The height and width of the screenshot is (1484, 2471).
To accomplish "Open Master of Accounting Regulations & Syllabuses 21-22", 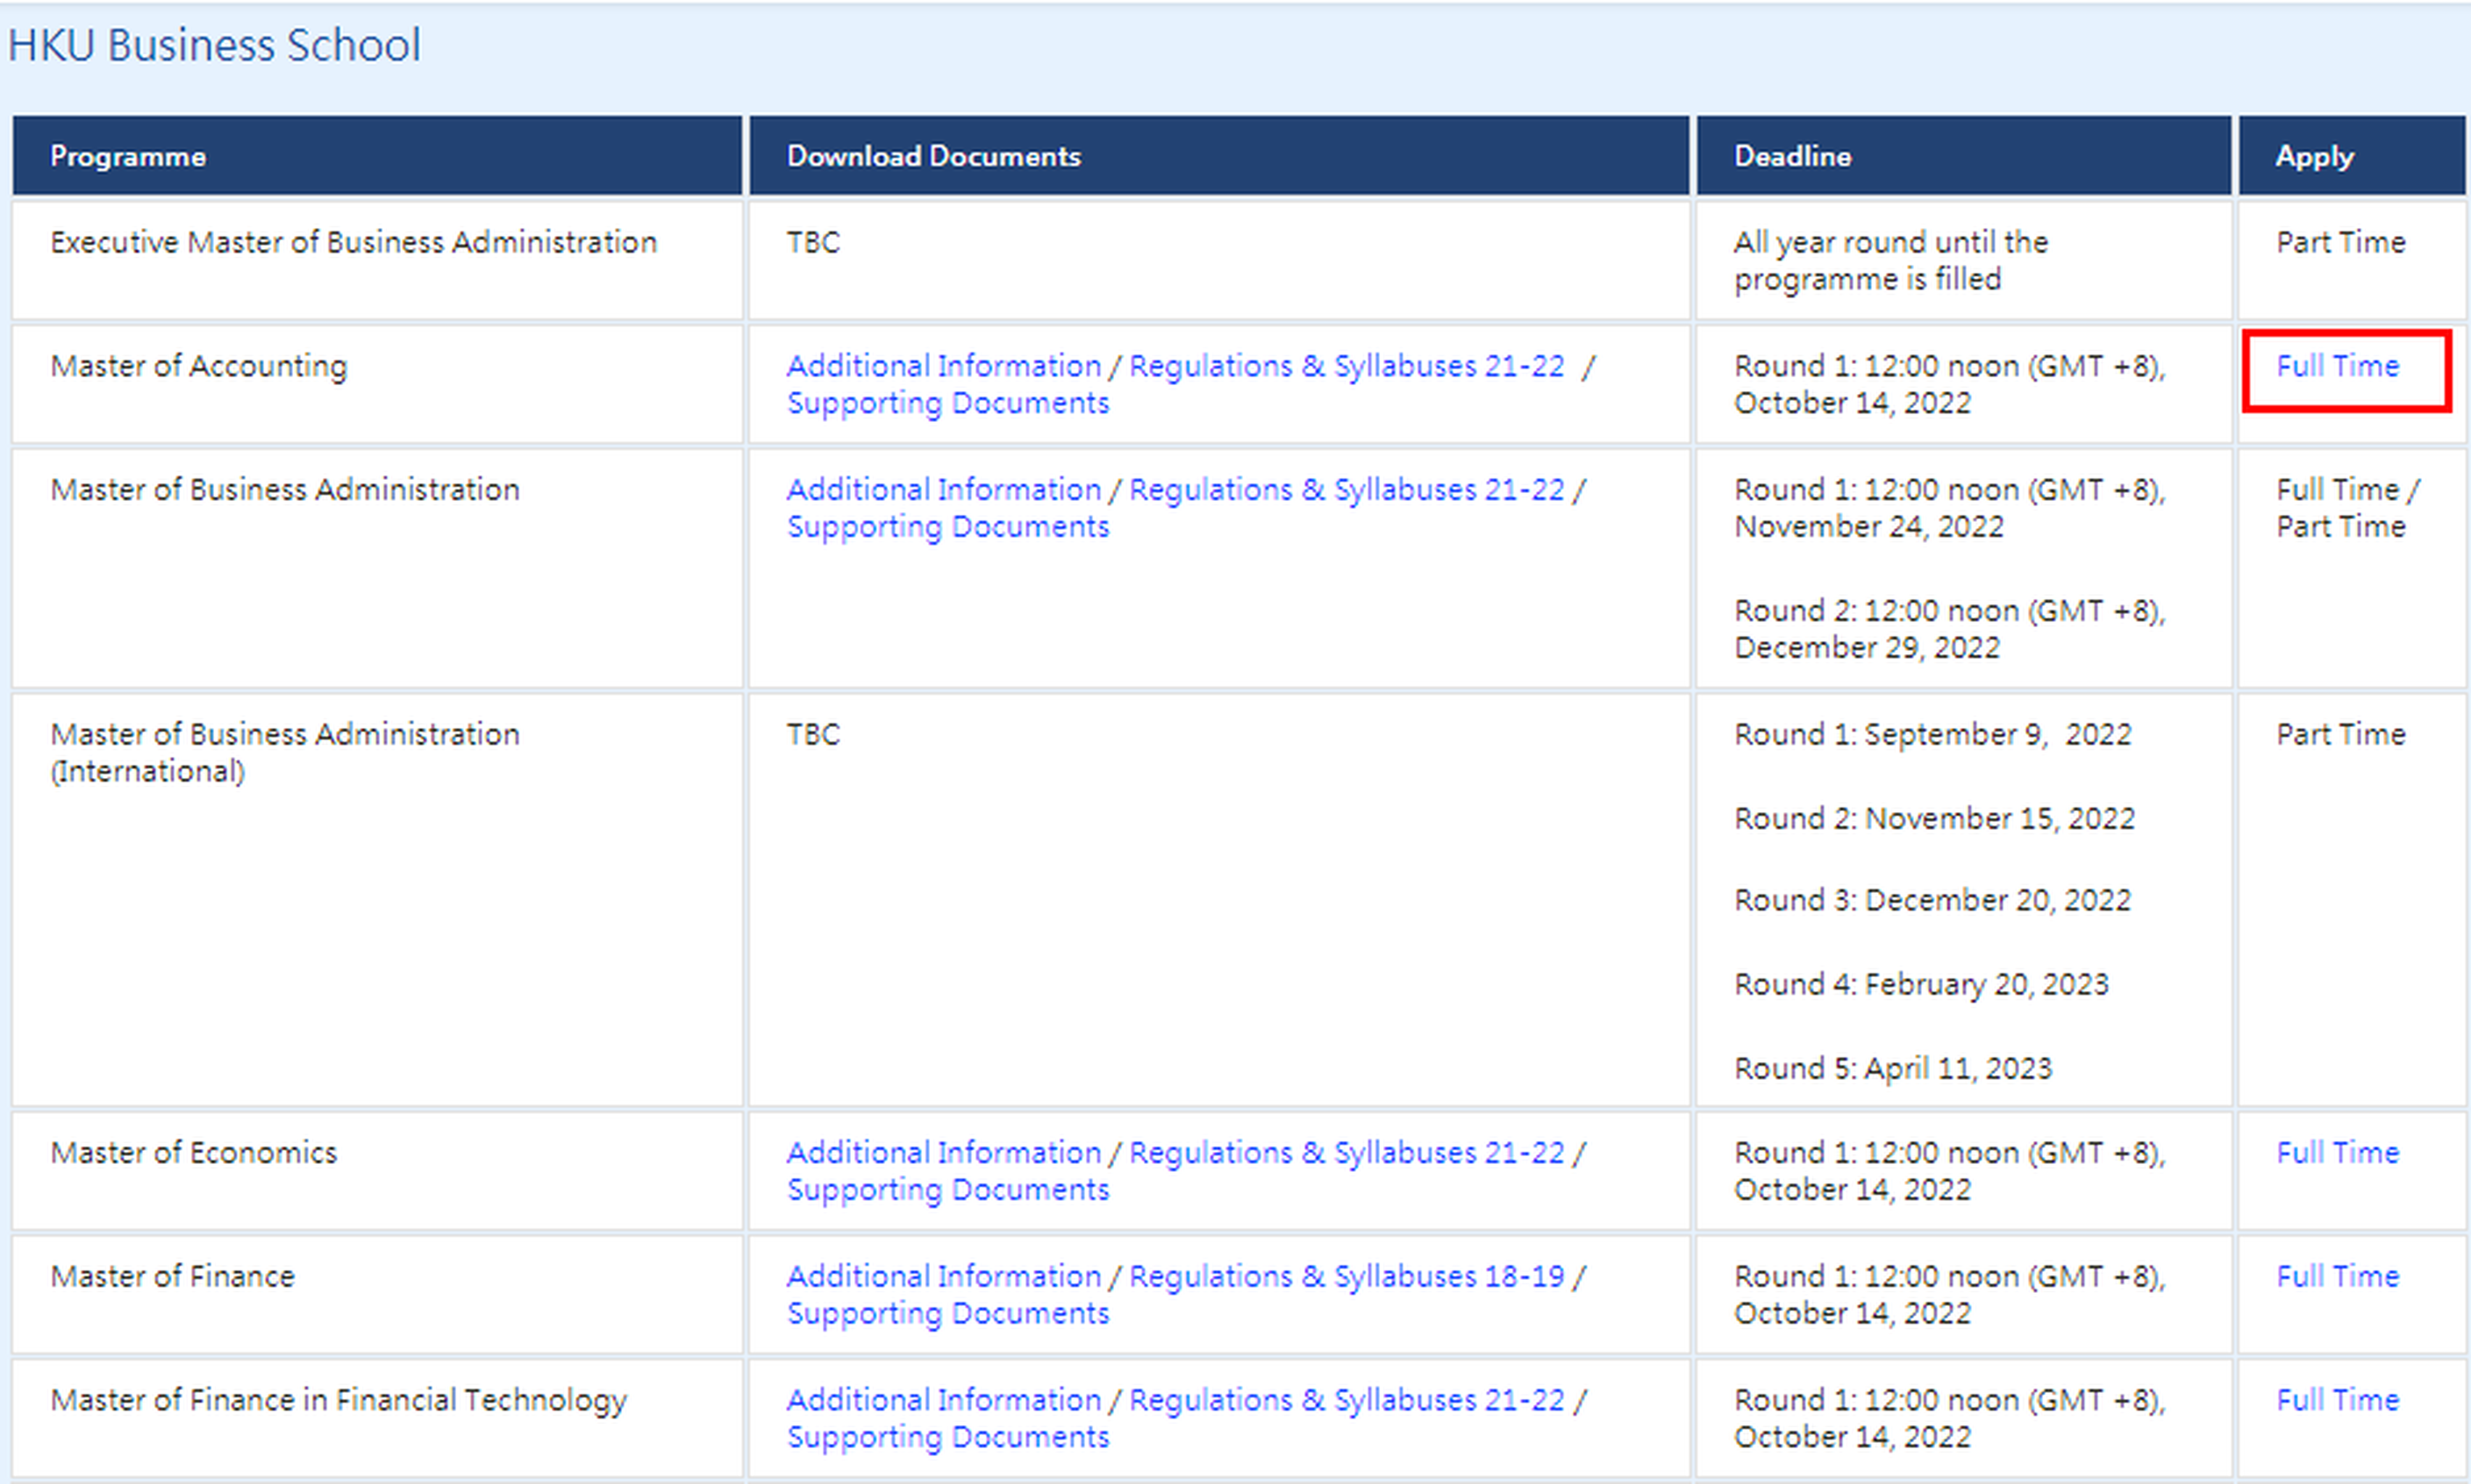I will [1346, 366].
